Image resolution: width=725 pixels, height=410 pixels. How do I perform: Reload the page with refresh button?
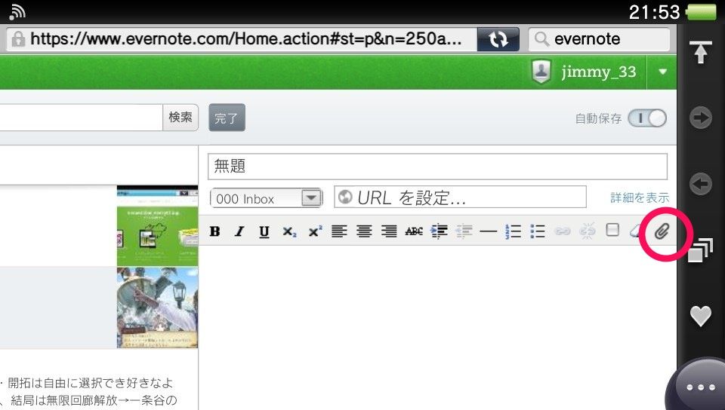[498, 39]
